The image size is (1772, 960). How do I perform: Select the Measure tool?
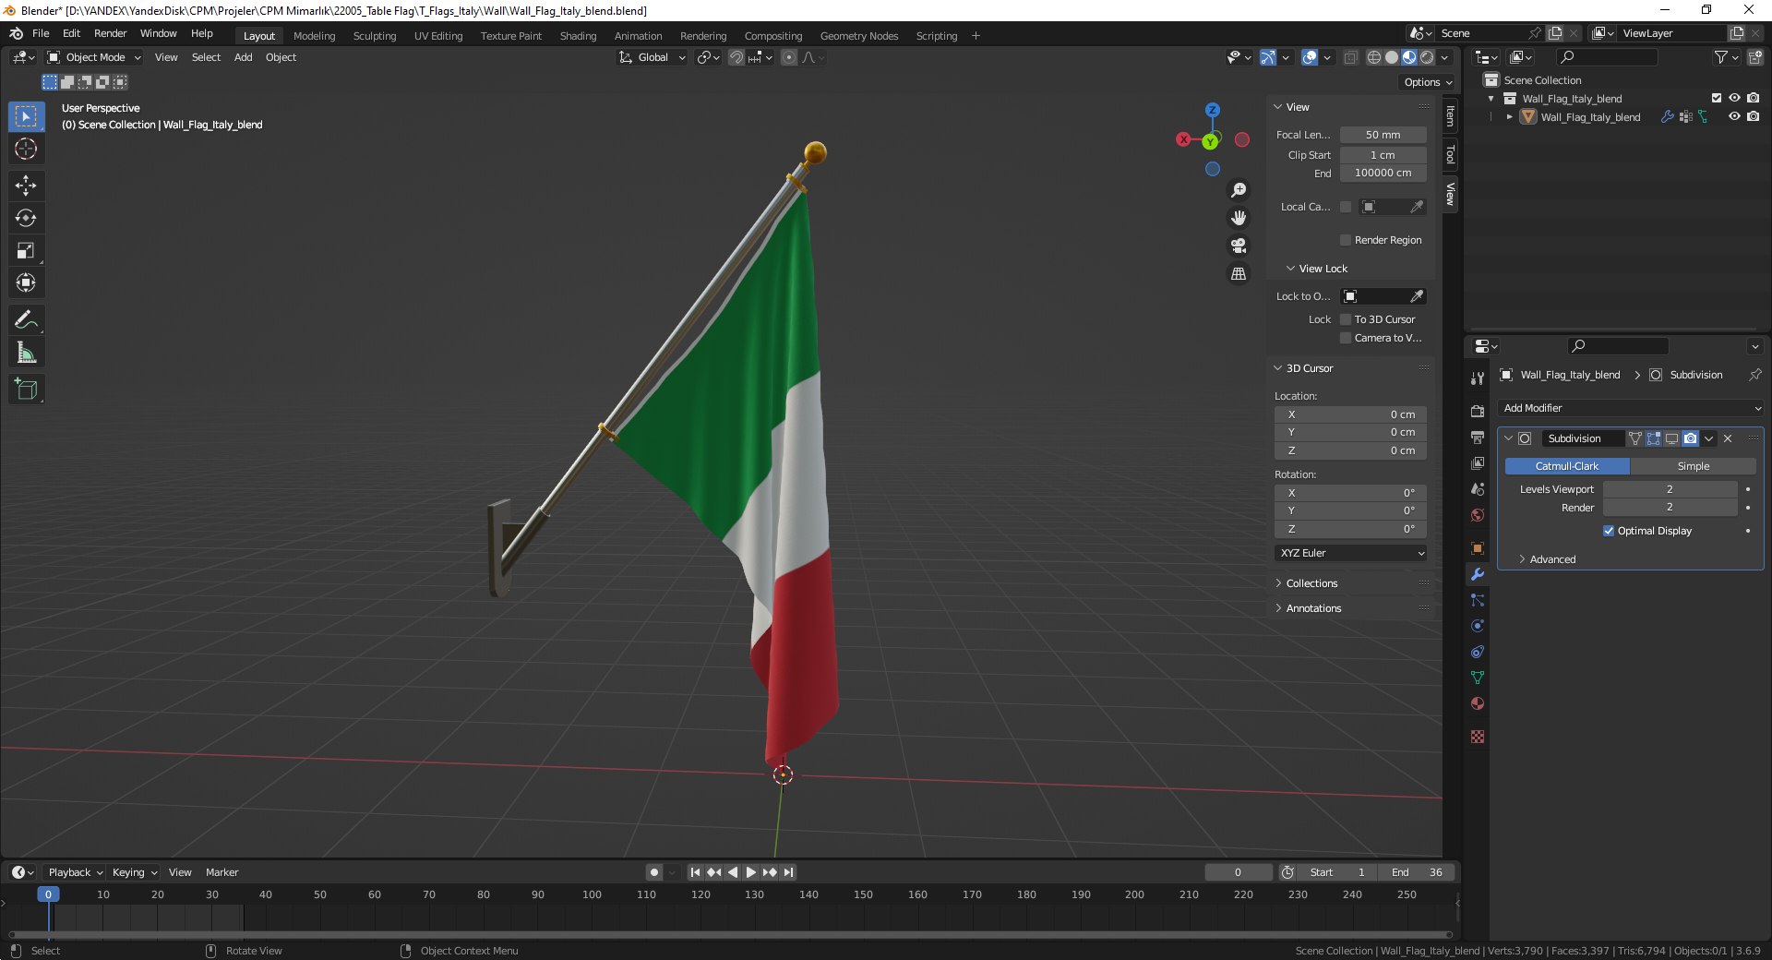(x=26, y=353)
